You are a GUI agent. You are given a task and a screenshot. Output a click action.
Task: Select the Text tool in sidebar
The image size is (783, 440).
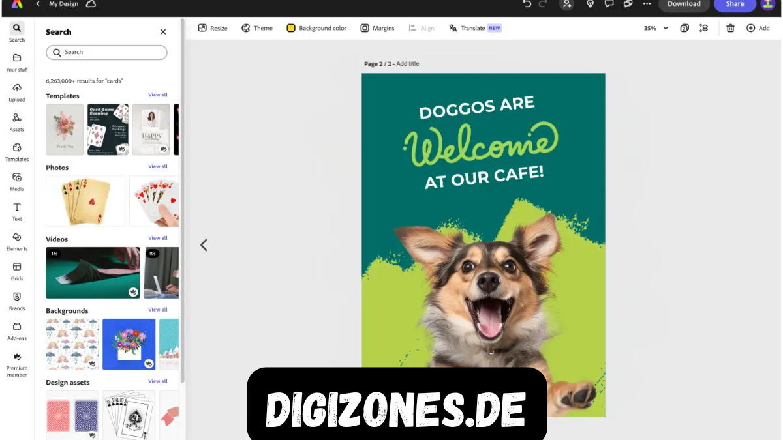17,211
